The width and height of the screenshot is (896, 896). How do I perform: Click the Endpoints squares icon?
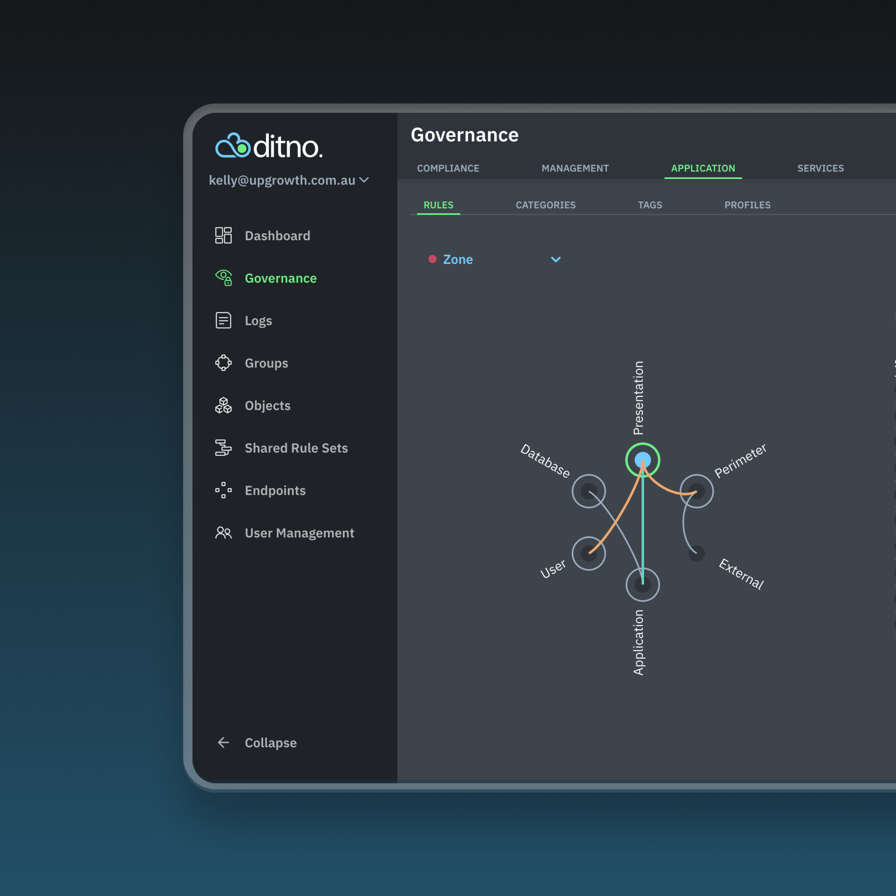coord(224,490)
